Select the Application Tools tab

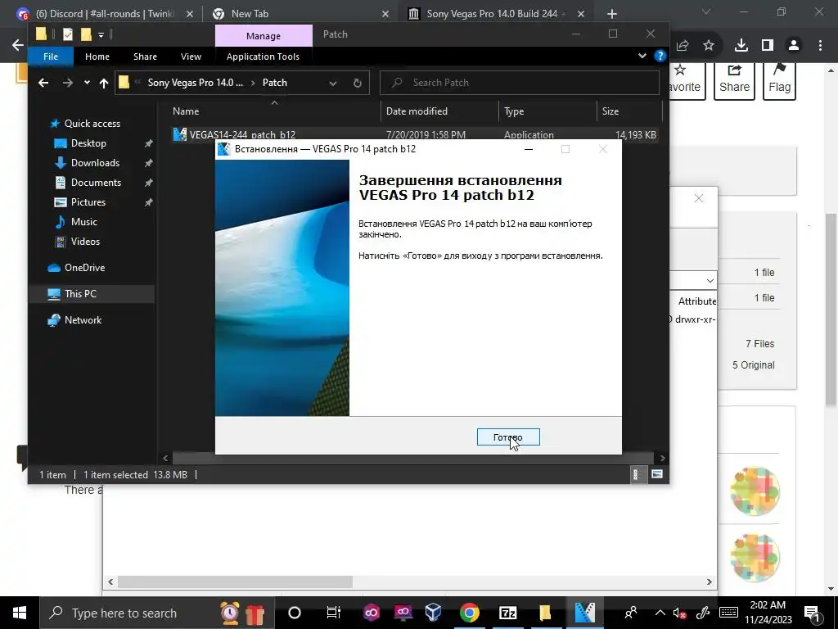263,57
